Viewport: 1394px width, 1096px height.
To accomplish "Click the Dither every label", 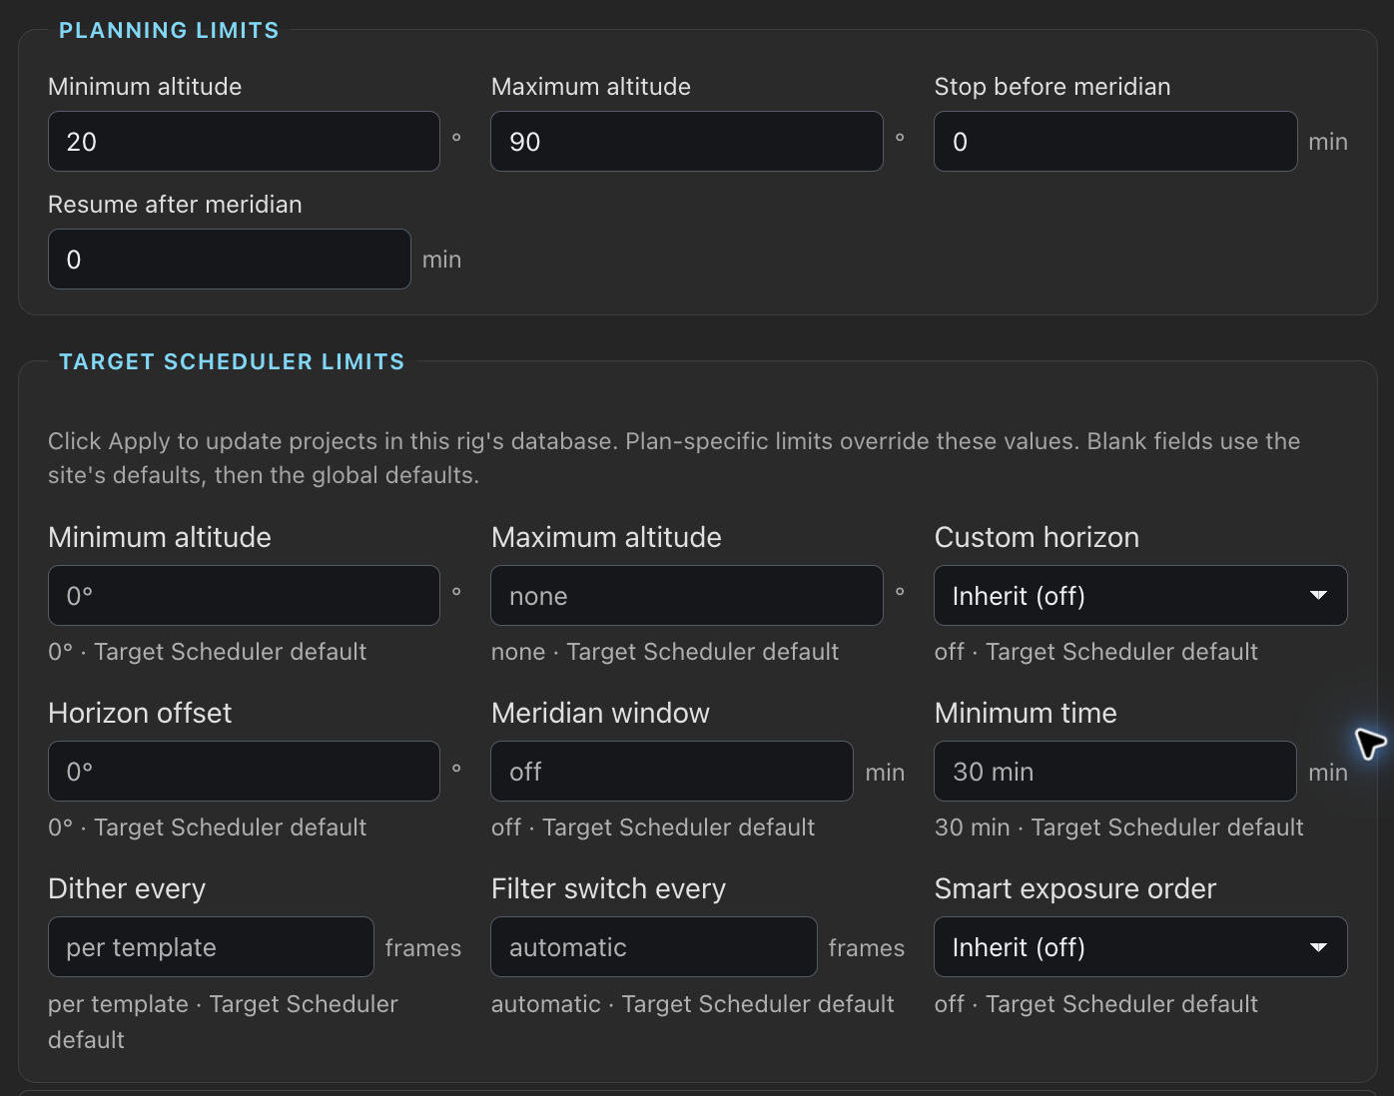I will pyautogui.click(x=127, y=888).
